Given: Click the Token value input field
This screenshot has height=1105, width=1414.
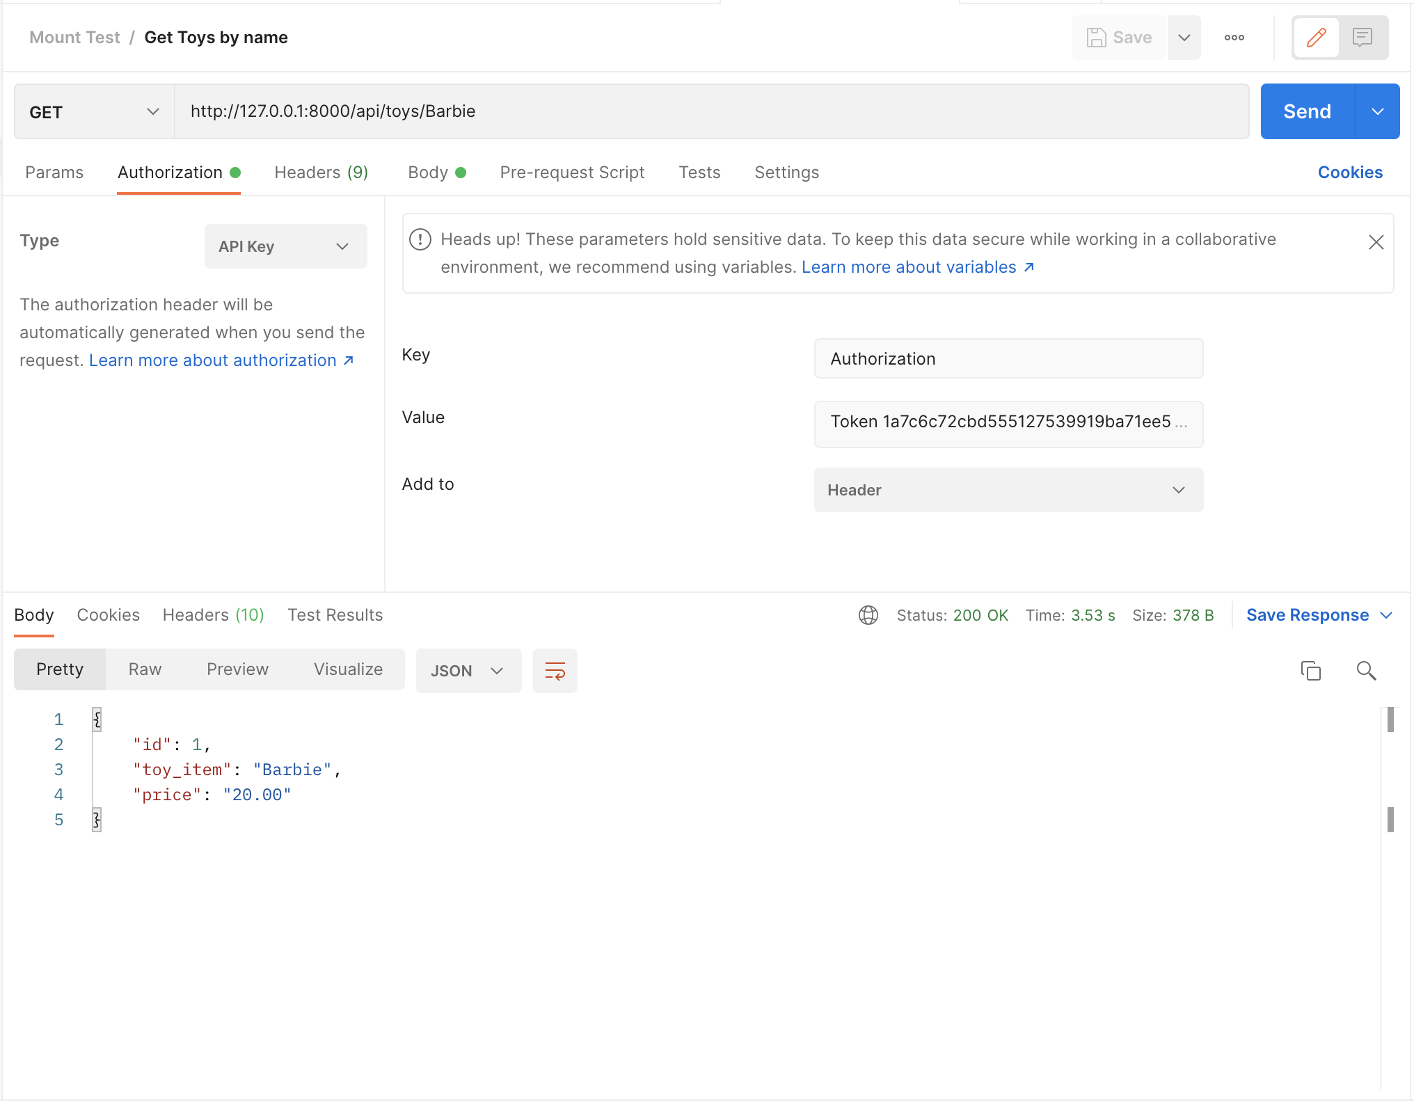Looking at the screenshot, I should (1008, 422).
